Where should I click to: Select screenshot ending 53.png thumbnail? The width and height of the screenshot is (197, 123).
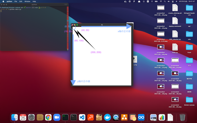[175, 60]
